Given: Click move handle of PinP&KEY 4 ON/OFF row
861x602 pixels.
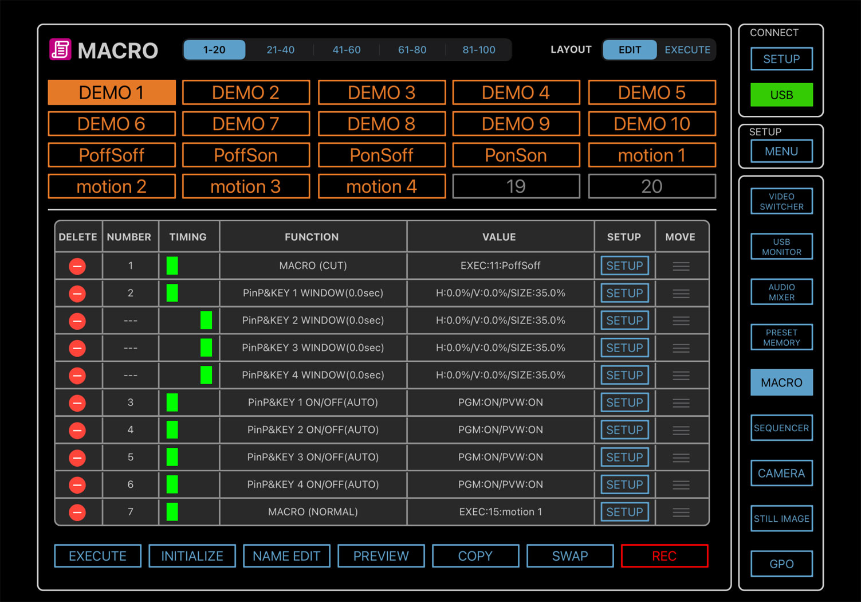Looking at the screenshot, I should click(681, 485).
